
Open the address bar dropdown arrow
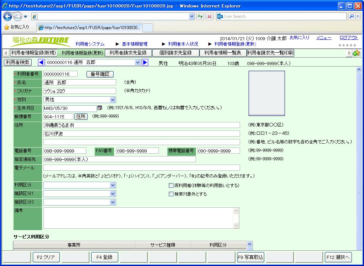click(x=192, y=16)
